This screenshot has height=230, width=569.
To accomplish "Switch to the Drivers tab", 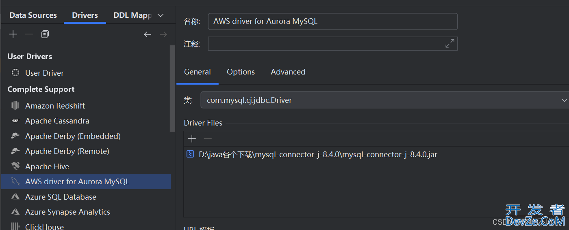I will point(85,15).
